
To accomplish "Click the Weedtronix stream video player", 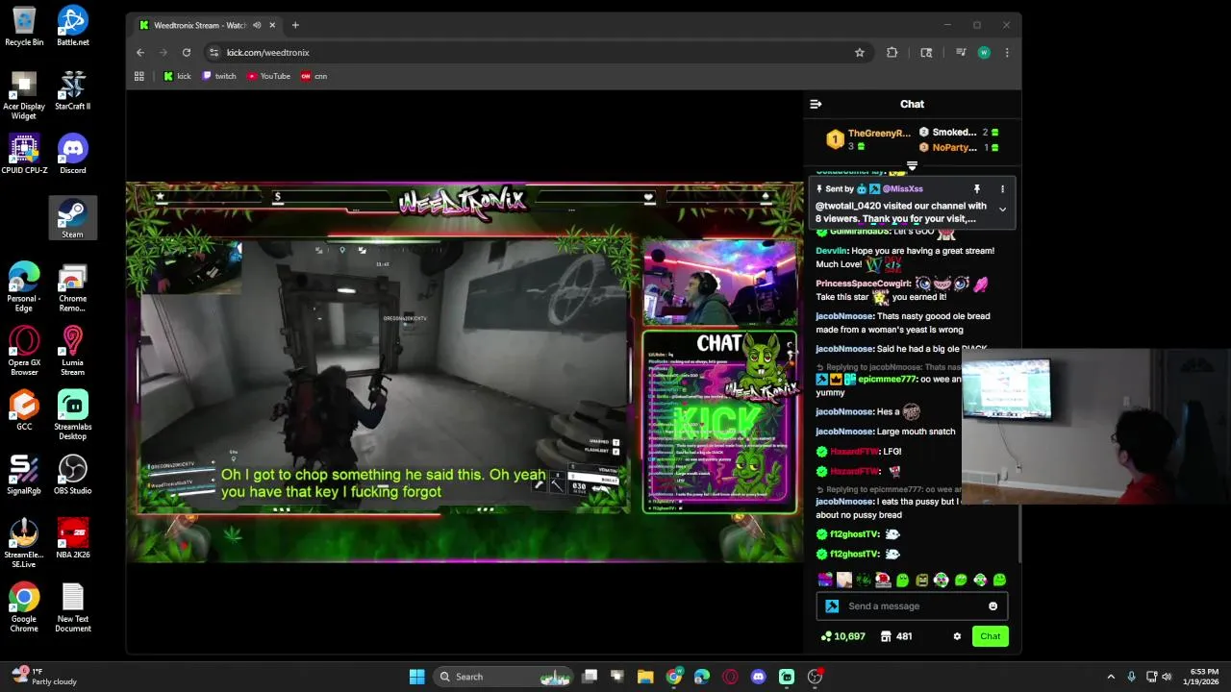I will tap(465, 373).
